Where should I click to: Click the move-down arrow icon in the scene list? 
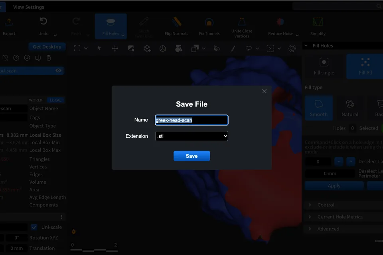pyautogui.click(x=27, y=58)
